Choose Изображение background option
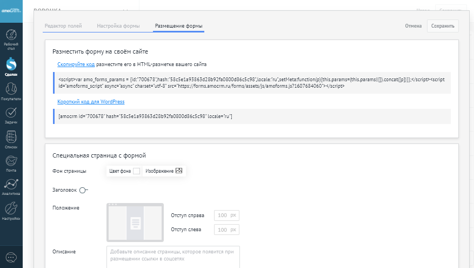 (164, 171)
